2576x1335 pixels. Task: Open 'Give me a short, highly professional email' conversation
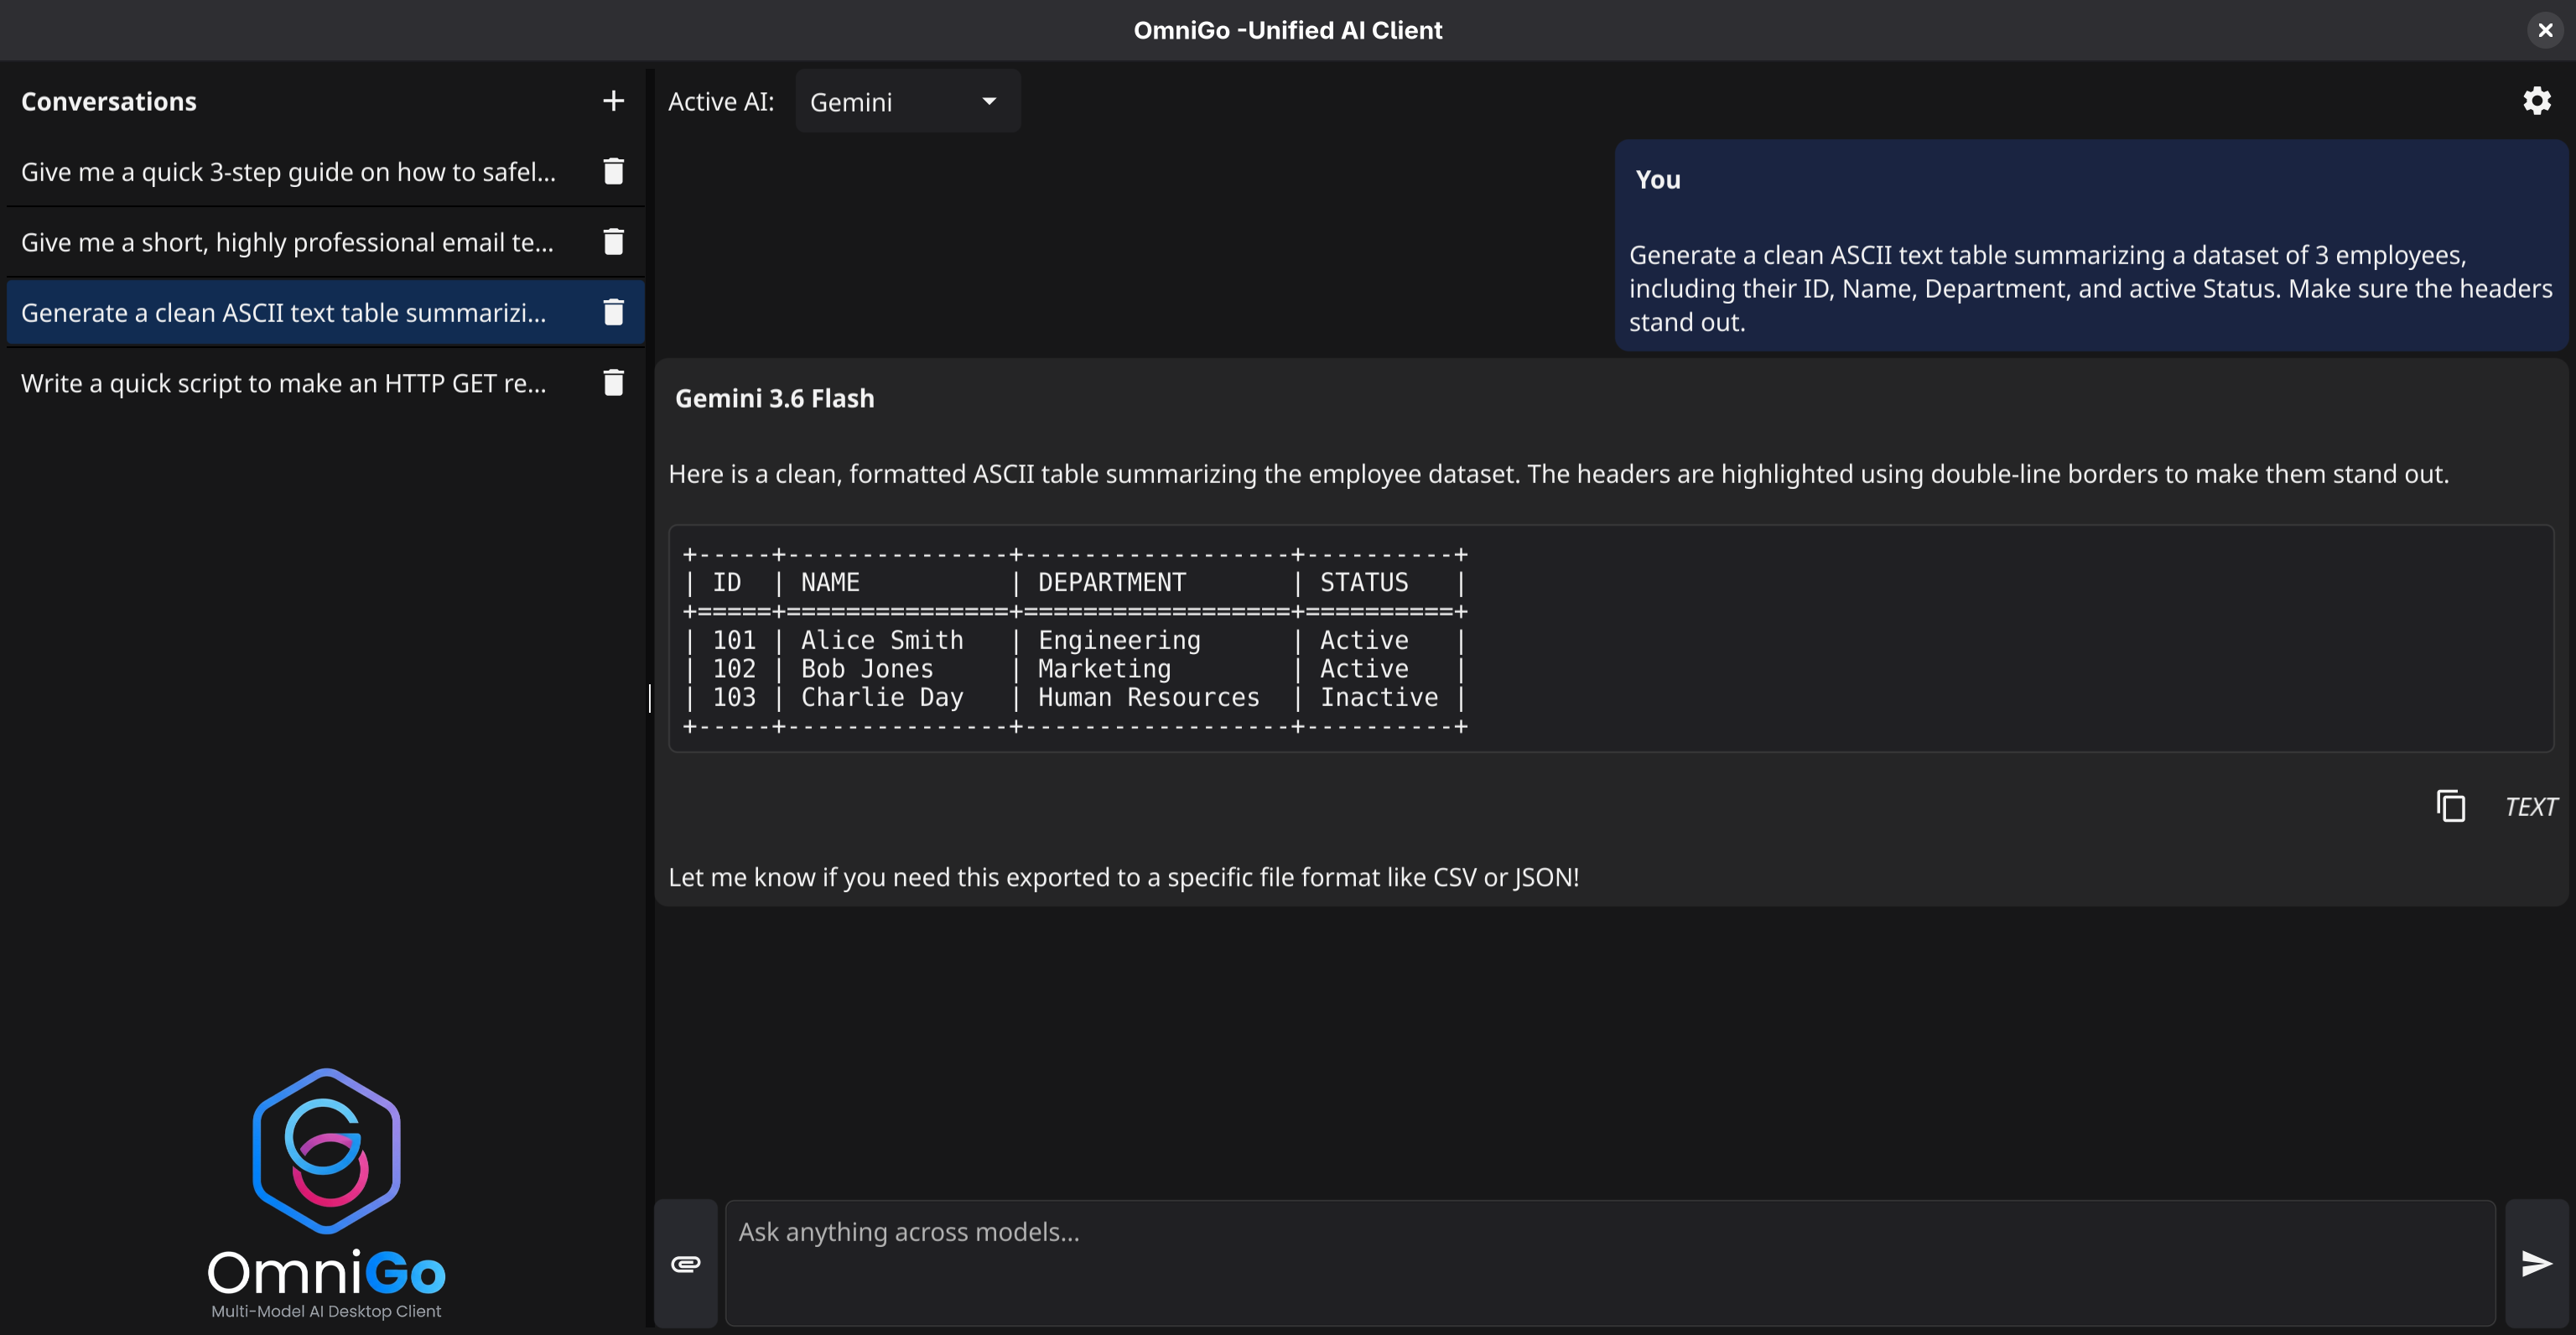click(287, 242)
